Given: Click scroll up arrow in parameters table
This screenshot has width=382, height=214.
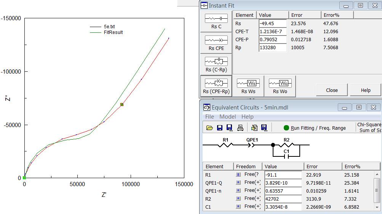Looking at the screenshot, I should [x=377, y=174].
